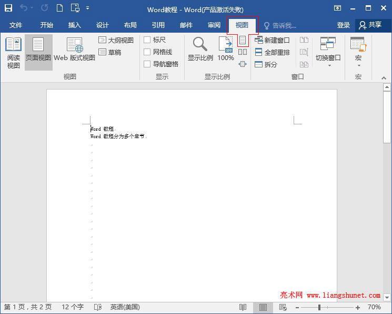The width and height of the screenshot is (392, 314).
Task: Switch to 开始 tab
Action: pyautogui.click(x=46, y=25)
